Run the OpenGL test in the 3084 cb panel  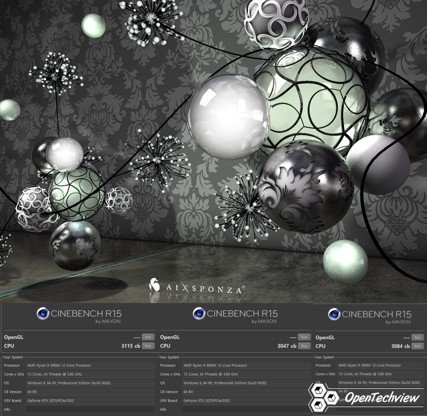[x=417, y=337]
